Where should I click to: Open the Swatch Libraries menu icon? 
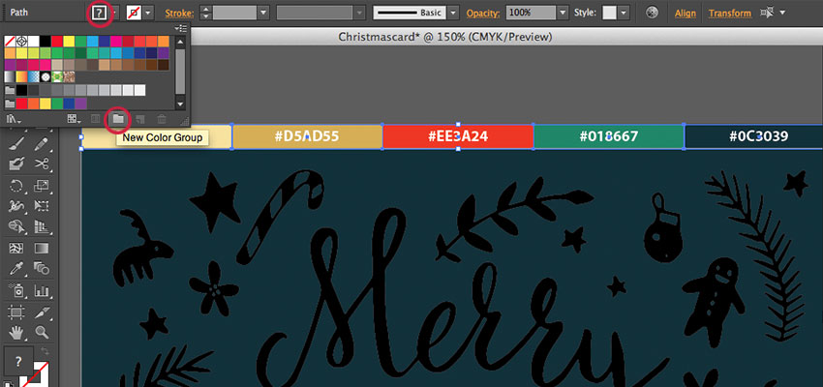click(x=14, y=118)
